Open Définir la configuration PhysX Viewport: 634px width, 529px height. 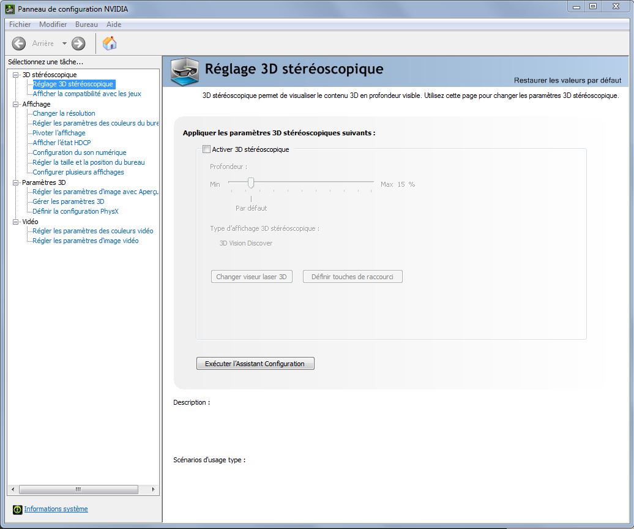click(x=76, y=211)
